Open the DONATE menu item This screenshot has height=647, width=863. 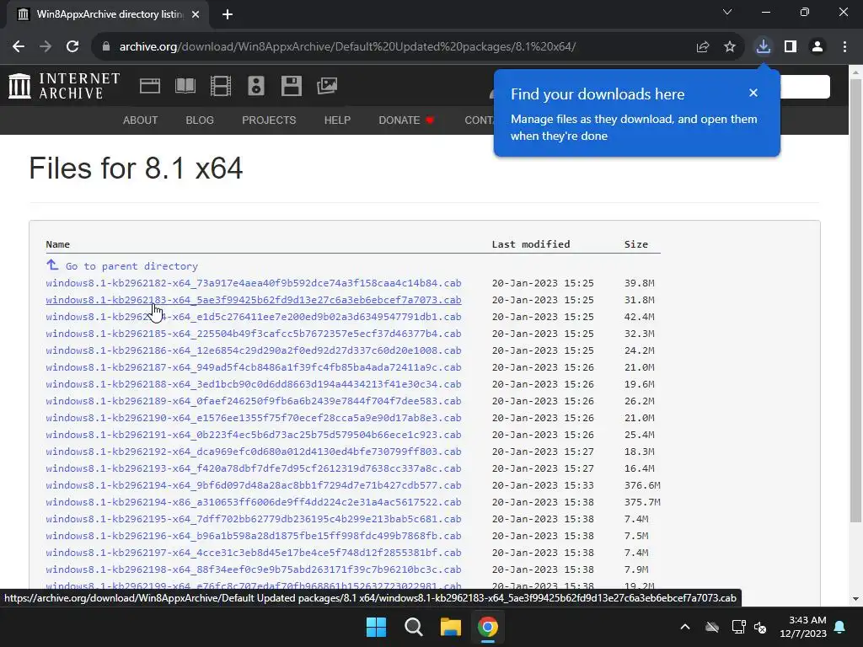coord(406,120)
